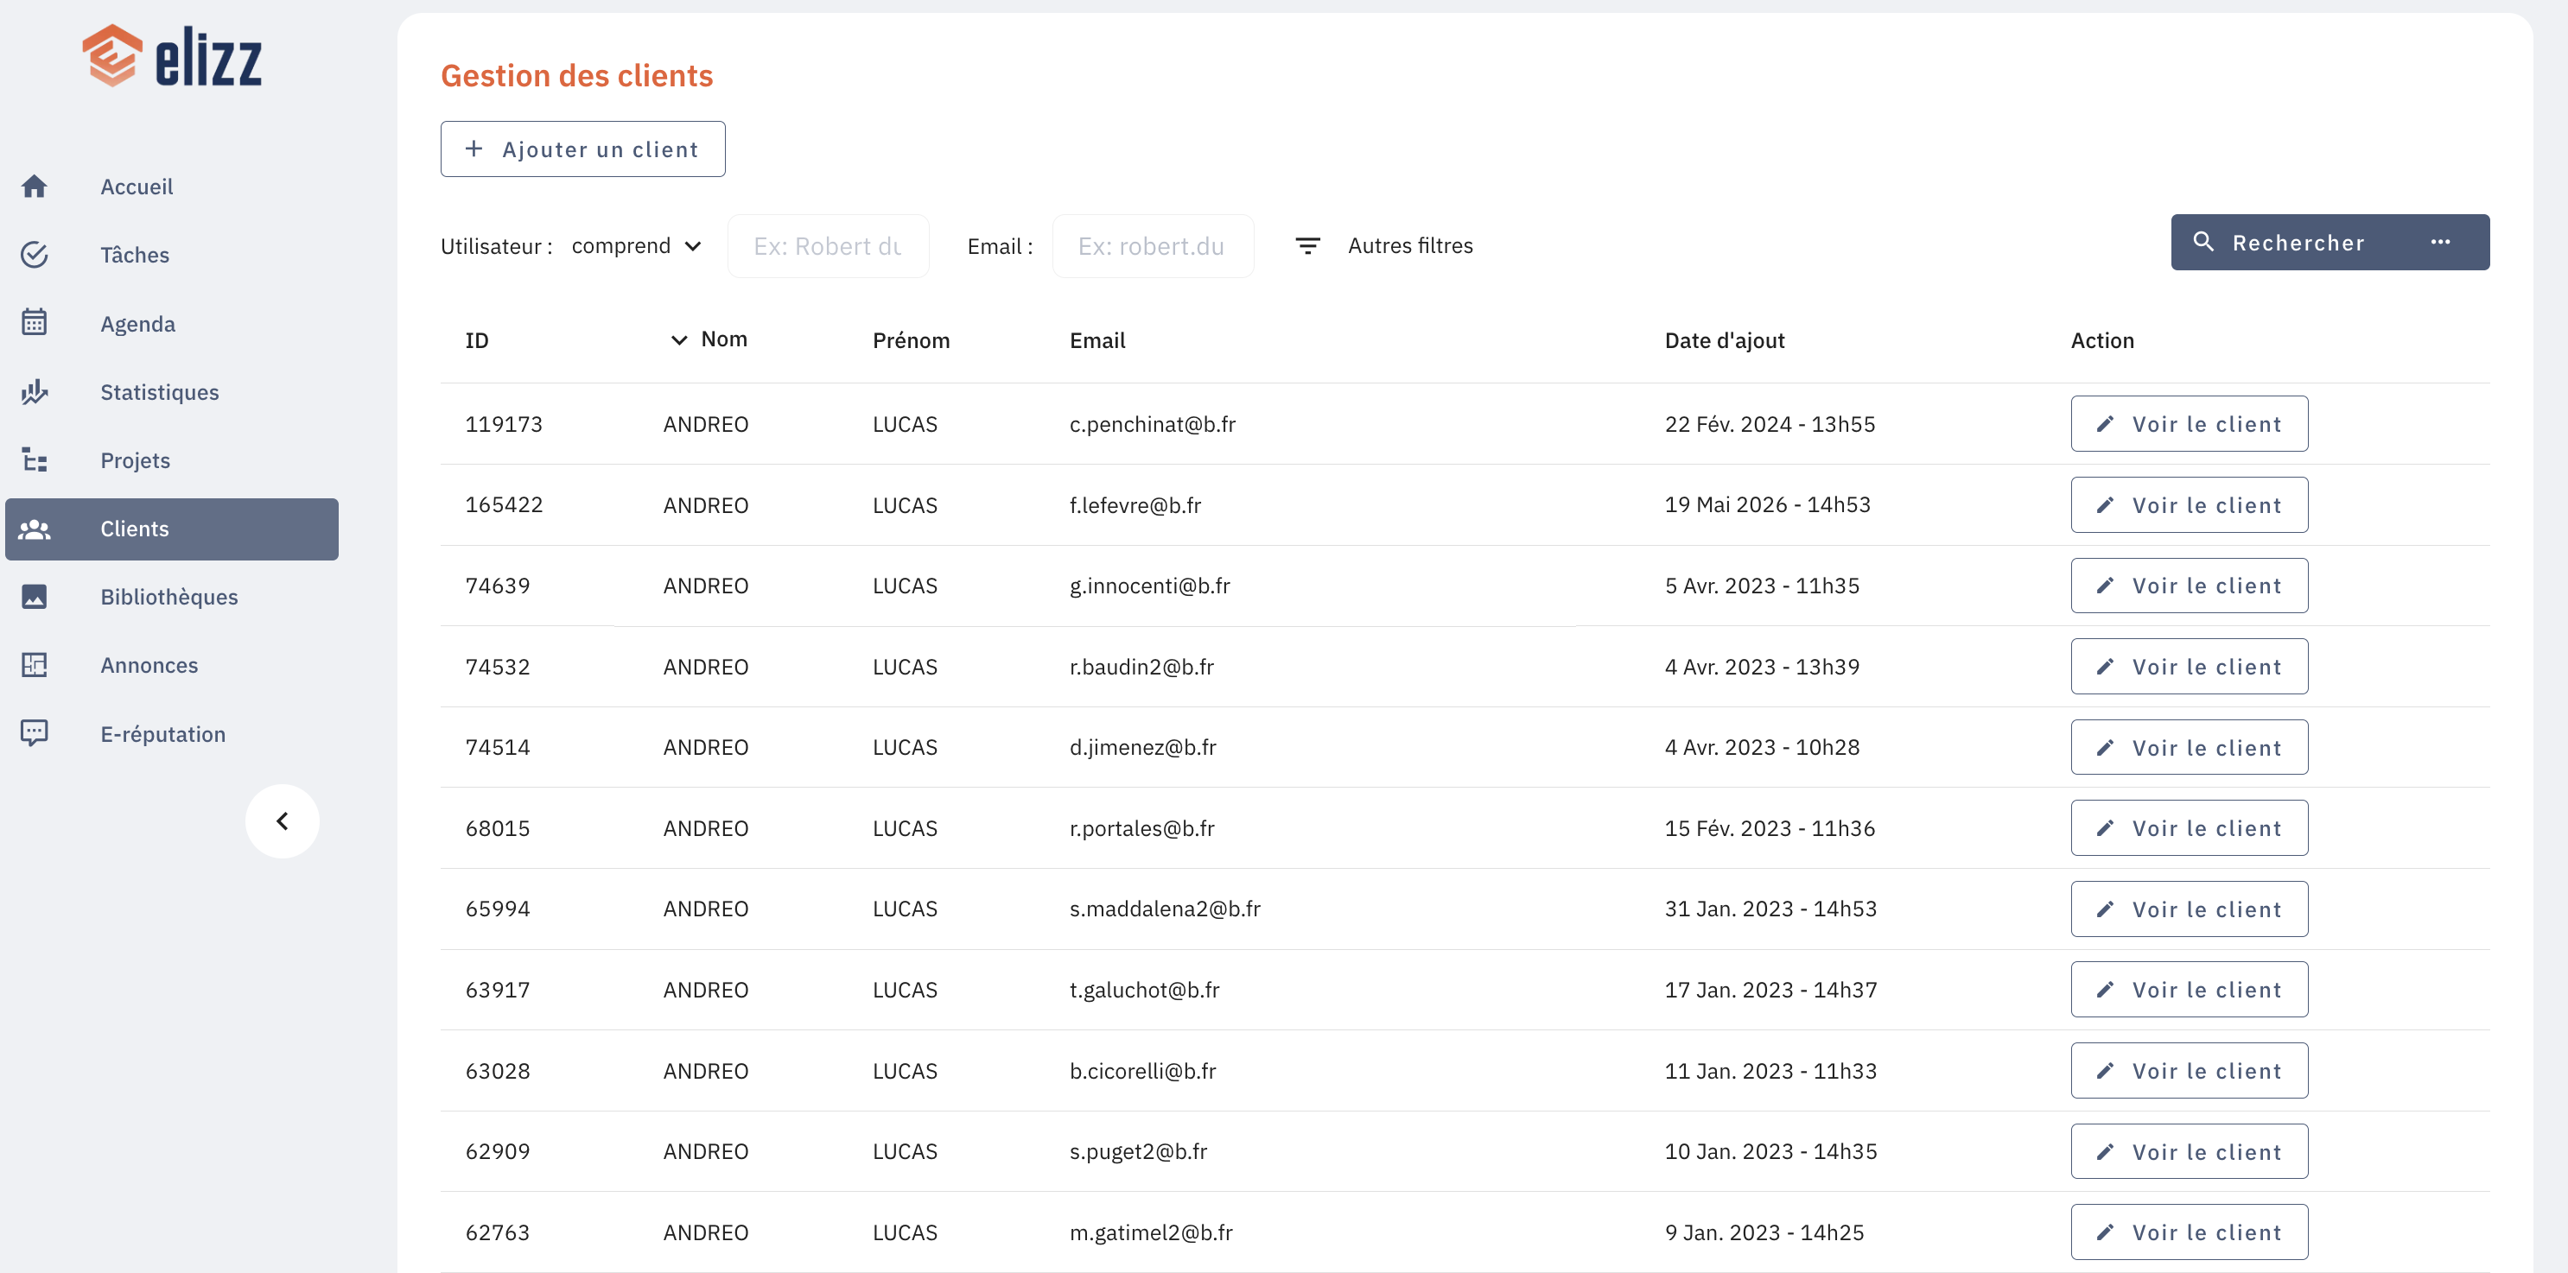Click the Projets tree icon
The image size is (2568, 1273).
[x=34, y=459]
